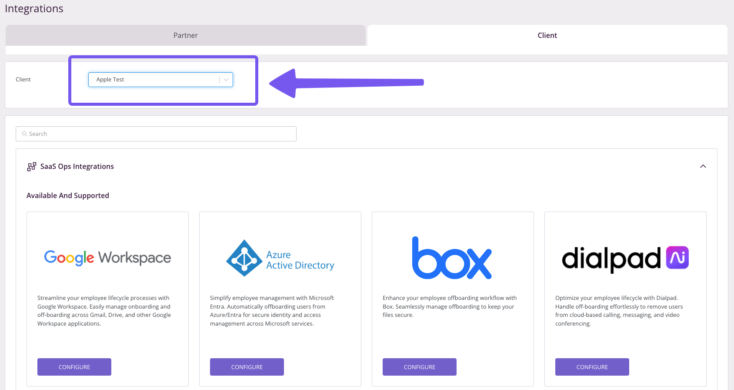Click the Azure Active Directory description text
Screen dimensions: 734x390
click(272, 311)
